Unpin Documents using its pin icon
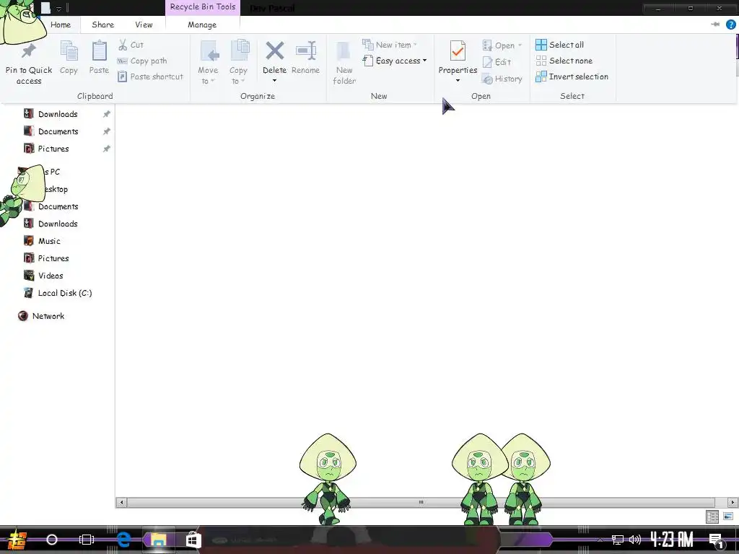The image size is (739, 554). [107, 131]
